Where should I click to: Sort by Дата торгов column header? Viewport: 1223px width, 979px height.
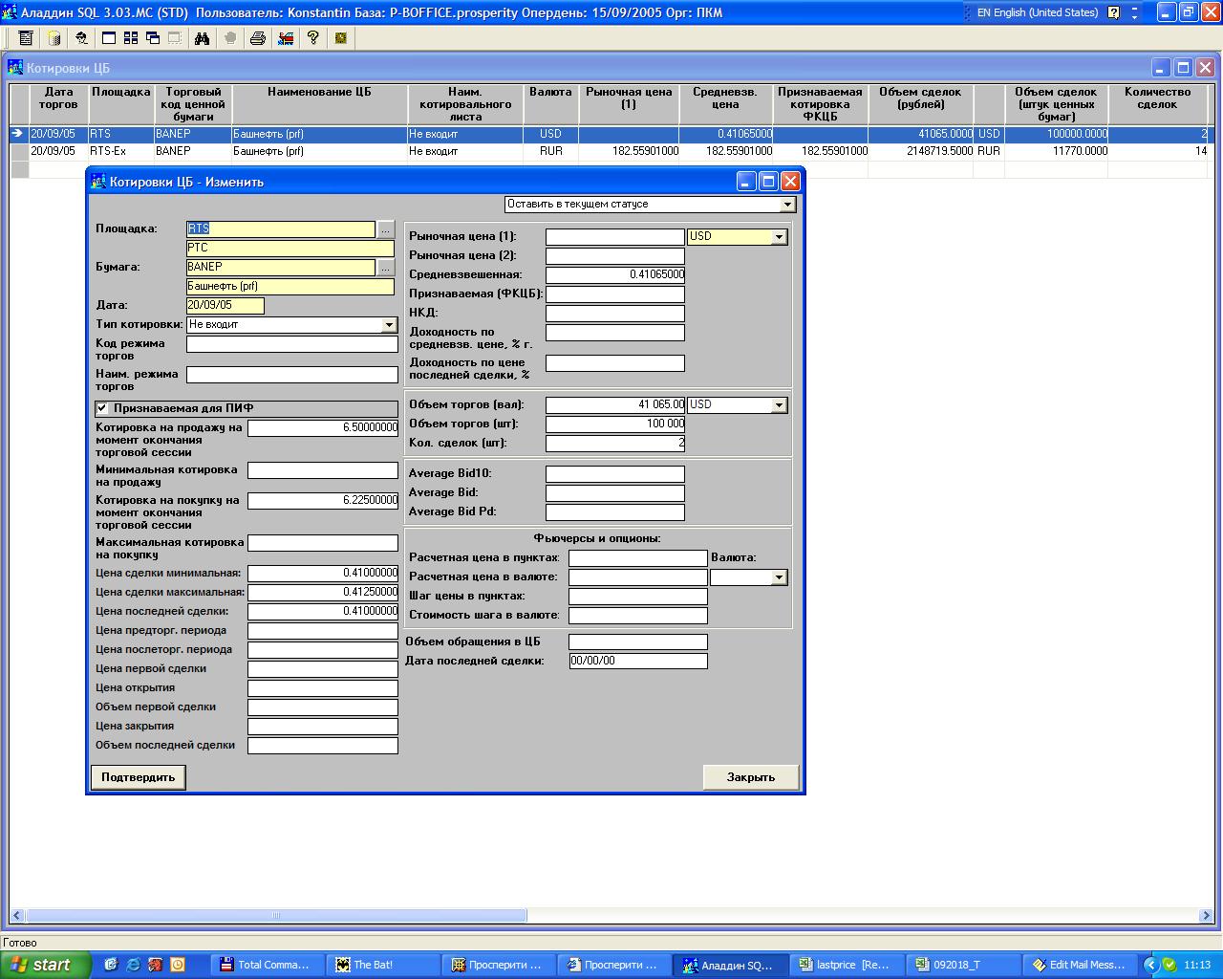tap(58, 104)
